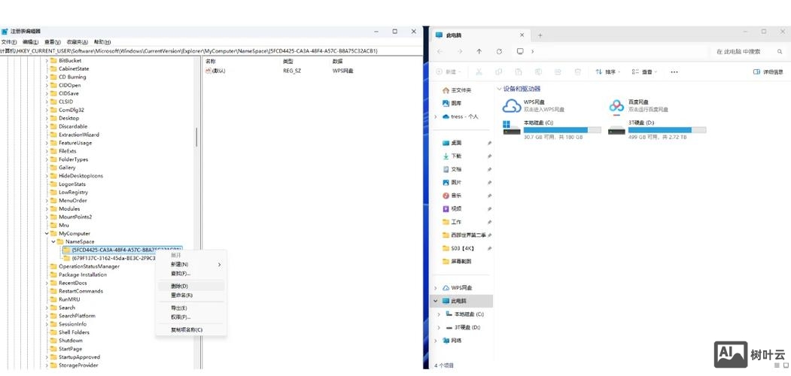The height and width of the screenshot is (376, 791).
Task: Select the (默认) registry value entry
Action: (218, 71)
